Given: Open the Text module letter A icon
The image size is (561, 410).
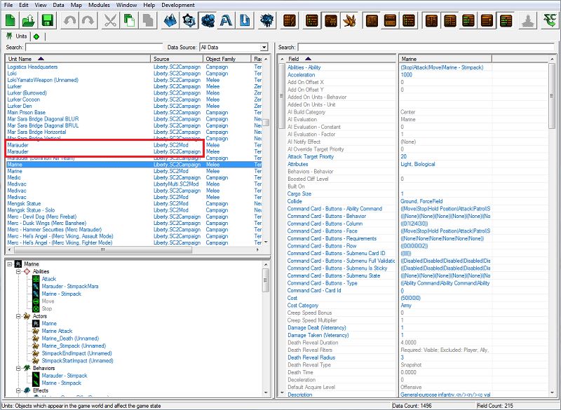Looking at the screenshot, I should click(226, 20).
